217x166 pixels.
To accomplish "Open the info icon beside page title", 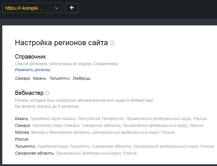I will [x=112, y=43].
